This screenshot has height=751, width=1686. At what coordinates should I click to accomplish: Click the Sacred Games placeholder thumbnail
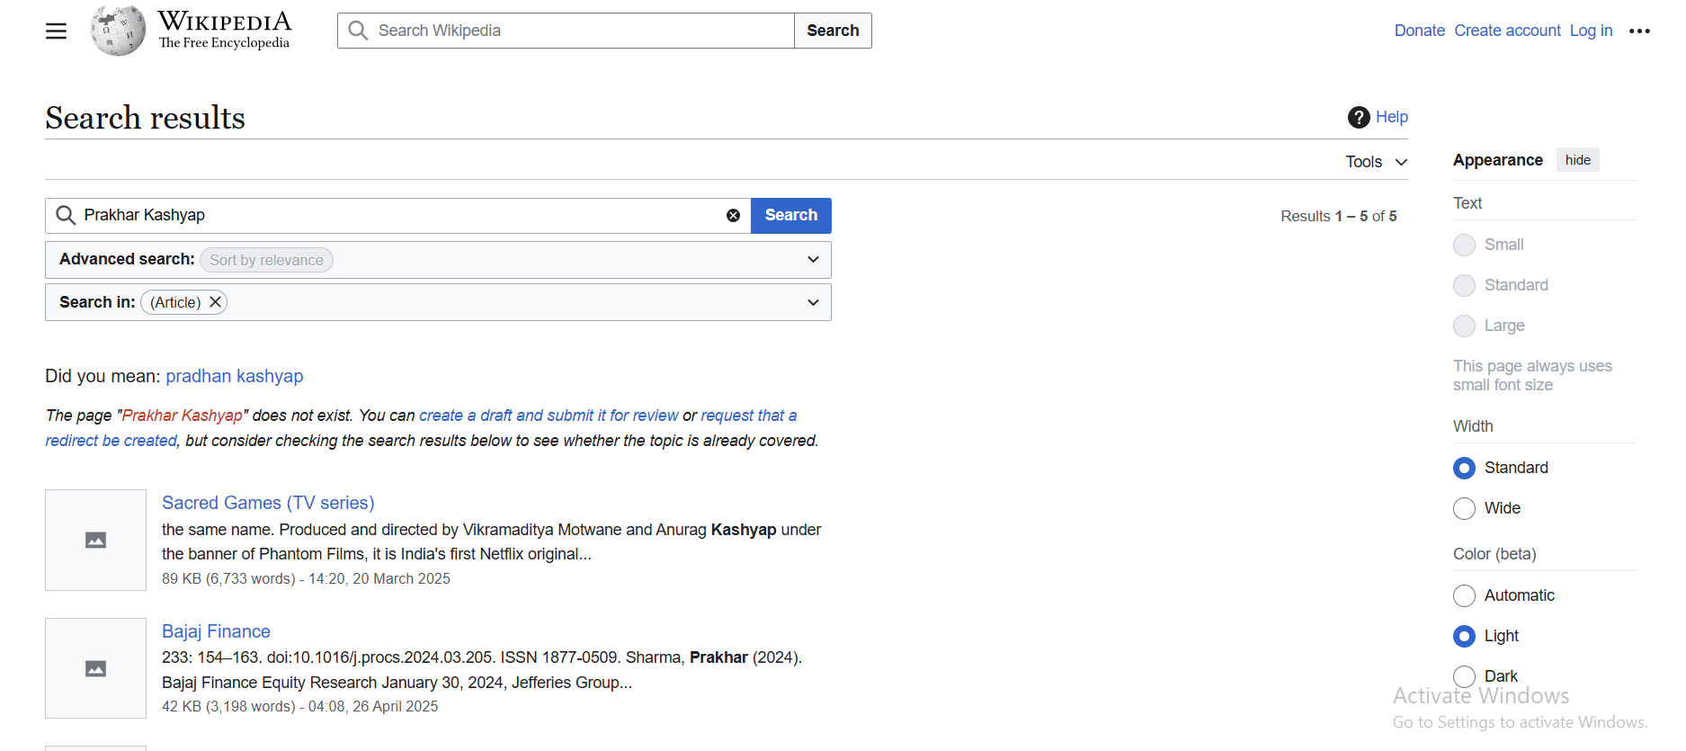tap(95, 540)
